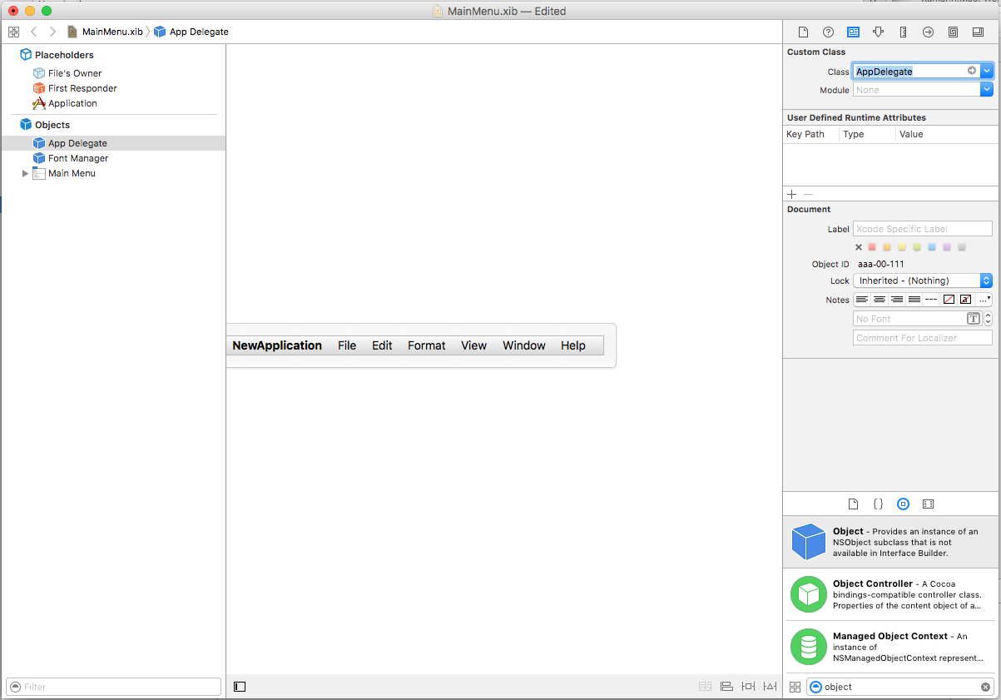
Task: Open the Attributes inspector tab
Action: (878, 32)
